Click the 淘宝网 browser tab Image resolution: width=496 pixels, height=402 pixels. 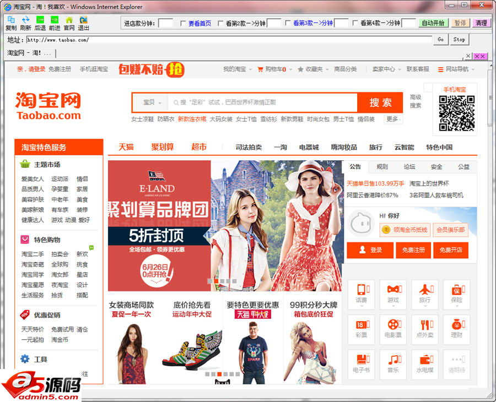(x=30, y=53)
